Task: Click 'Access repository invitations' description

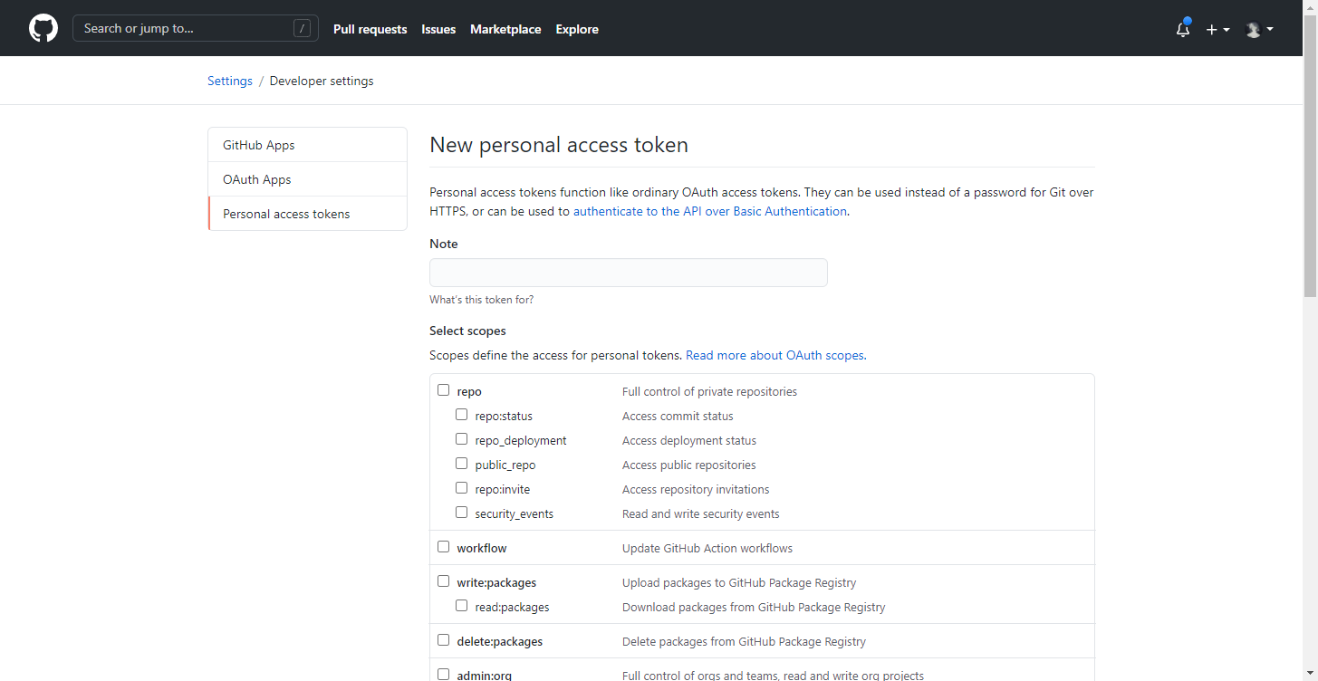Action: (x=696, y=489)
